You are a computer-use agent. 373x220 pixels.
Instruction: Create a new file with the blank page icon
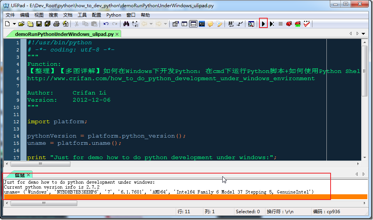pos(7,24)
